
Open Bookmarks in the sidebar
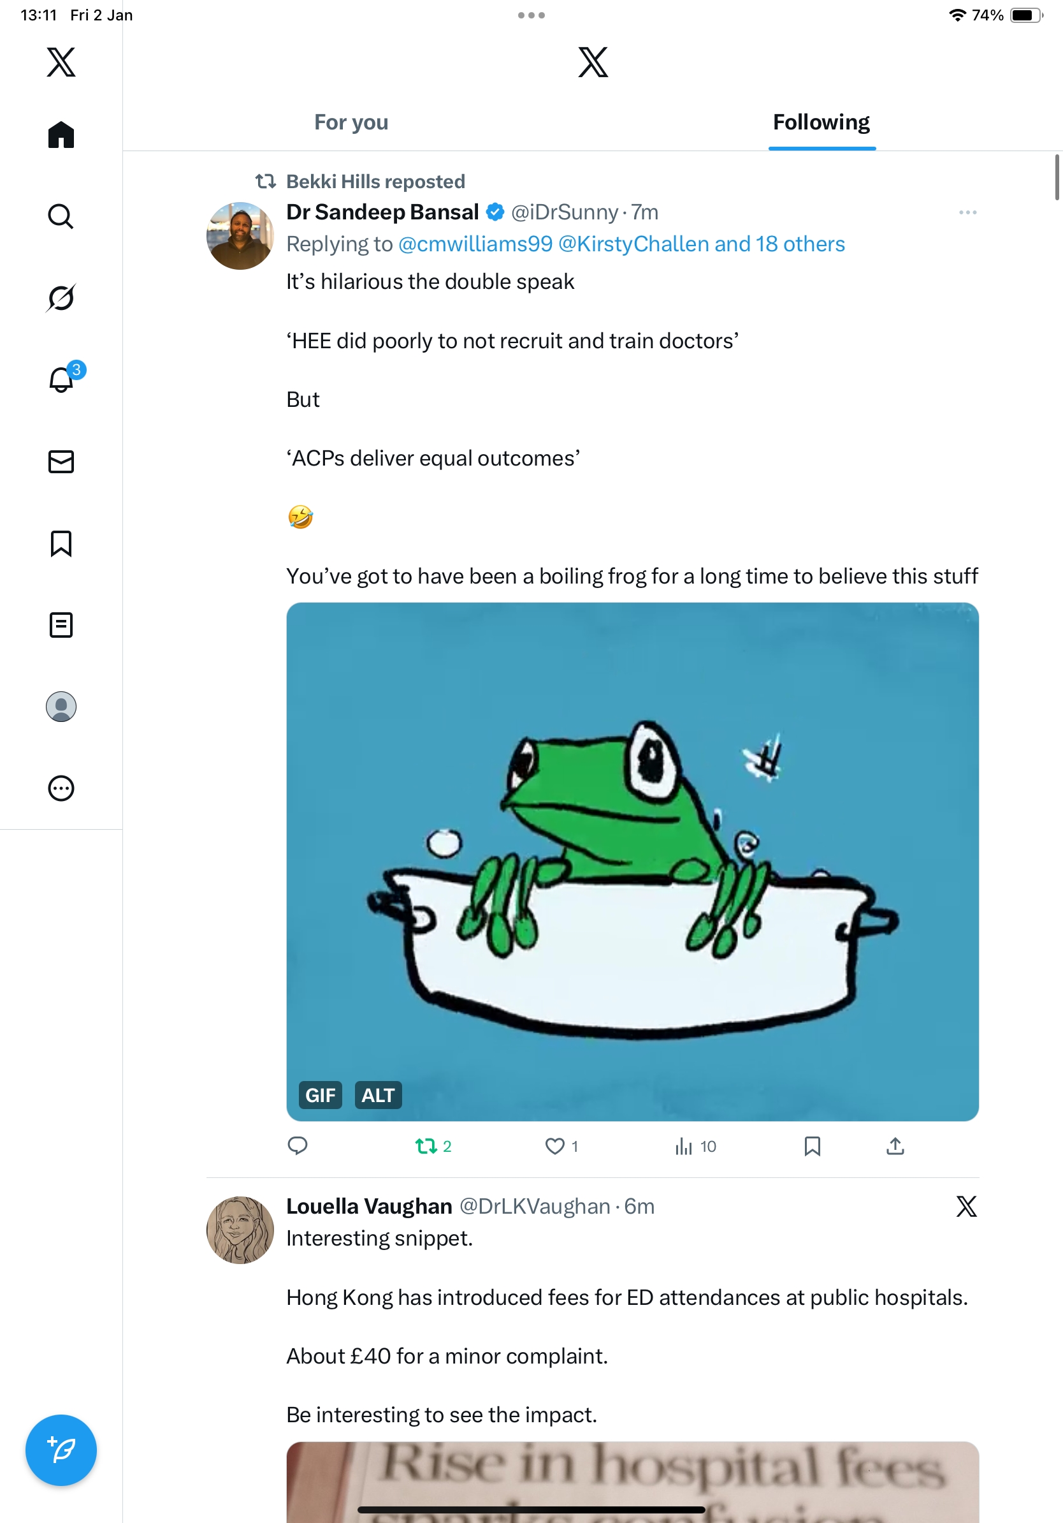[x=61, y=543]
